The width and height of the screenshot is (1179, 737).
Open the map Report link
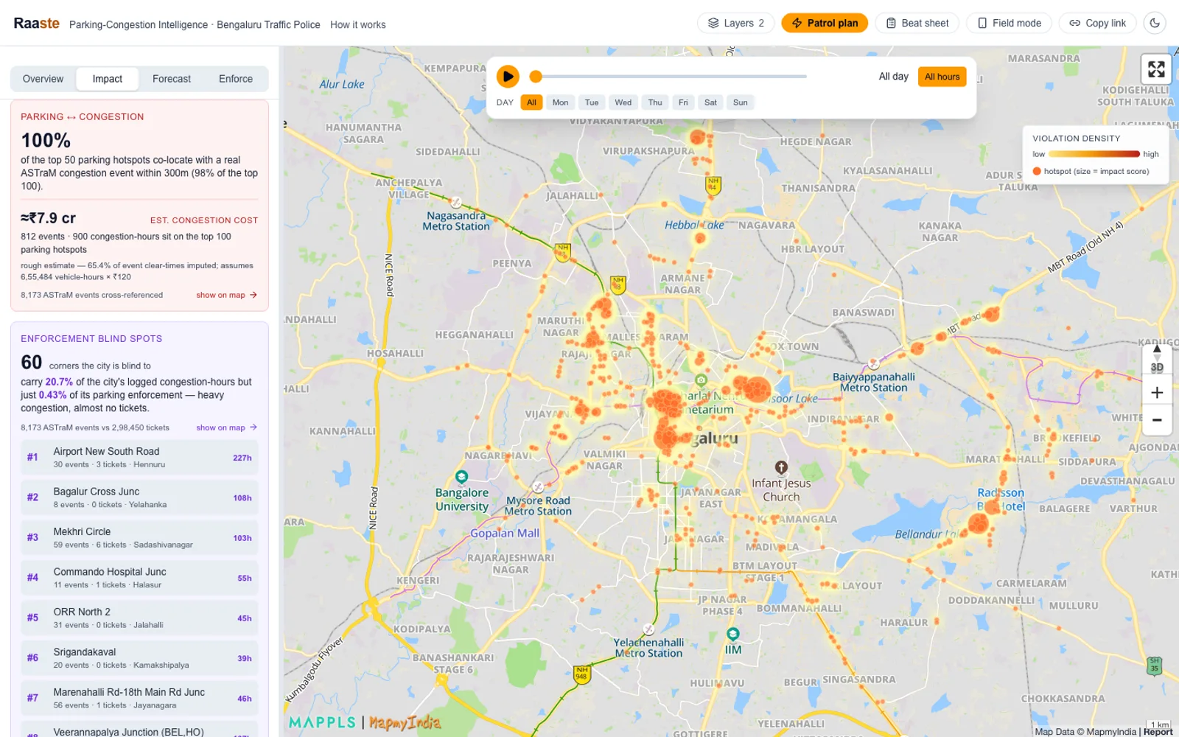tap(1158, 732)
